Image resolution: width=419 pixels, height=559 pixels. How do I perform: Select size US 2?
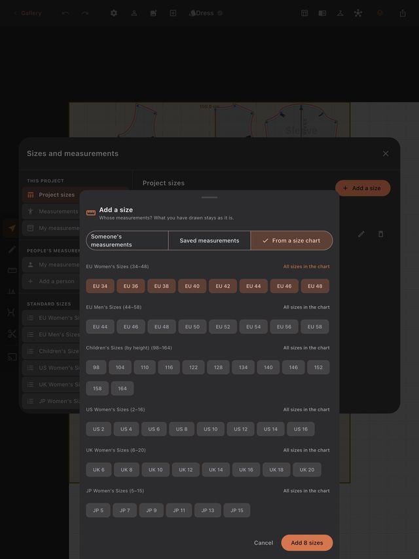tap(98, 429)
